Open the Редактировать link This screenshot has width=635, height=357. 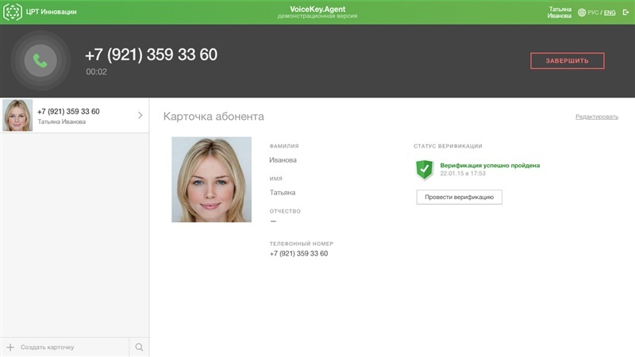pos(597,117)
